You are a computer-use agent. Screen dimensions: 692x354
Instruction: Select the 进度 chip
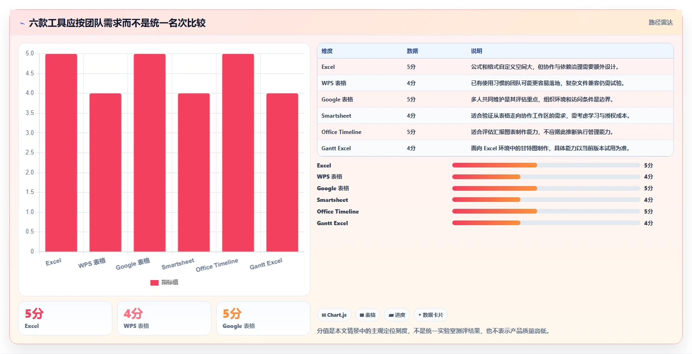tap(396, 315)
